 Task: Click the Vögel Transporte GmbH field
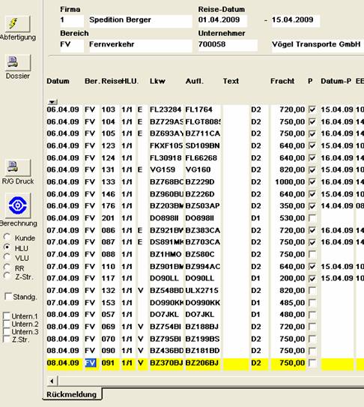[318, 45]
